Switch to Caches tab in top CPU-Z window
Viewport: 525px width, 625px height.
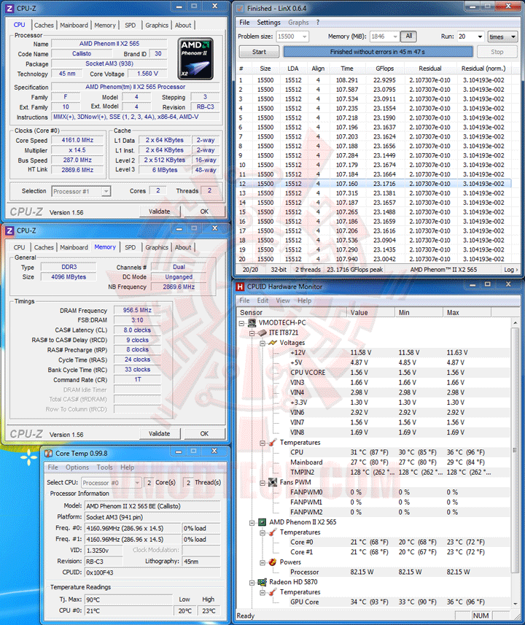pyautogui.click(x=44, y=25)
